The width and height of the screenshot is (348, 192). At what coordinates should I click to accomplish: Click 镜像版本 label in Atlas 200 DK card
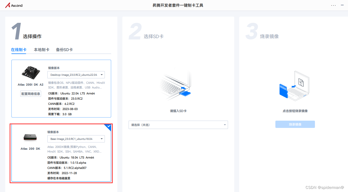tap(53, 132)
